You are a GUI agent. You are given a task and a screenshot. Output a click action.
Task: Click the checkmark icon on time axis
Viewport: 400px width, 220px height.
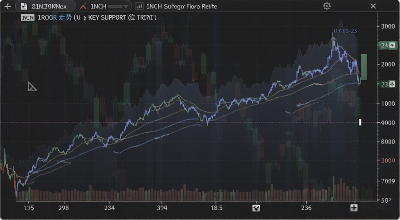point(256,208)
